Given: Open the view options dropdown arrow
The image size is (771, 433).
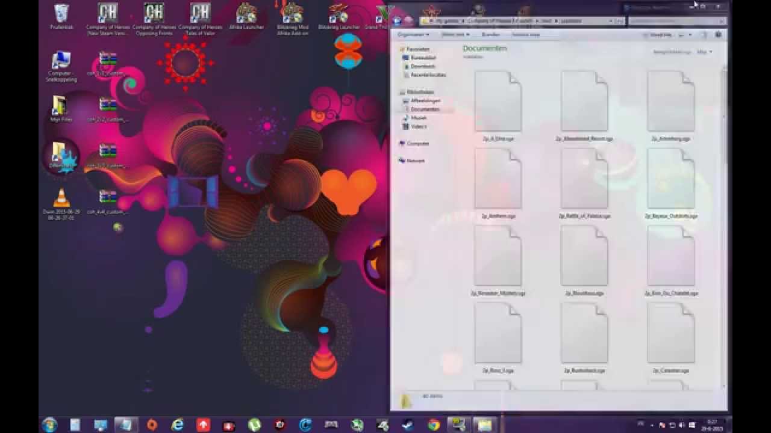Looking at the screenshot, I should coord(690,35).
